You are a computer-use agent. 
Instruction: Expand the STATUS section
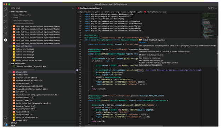tap(42, 123)
